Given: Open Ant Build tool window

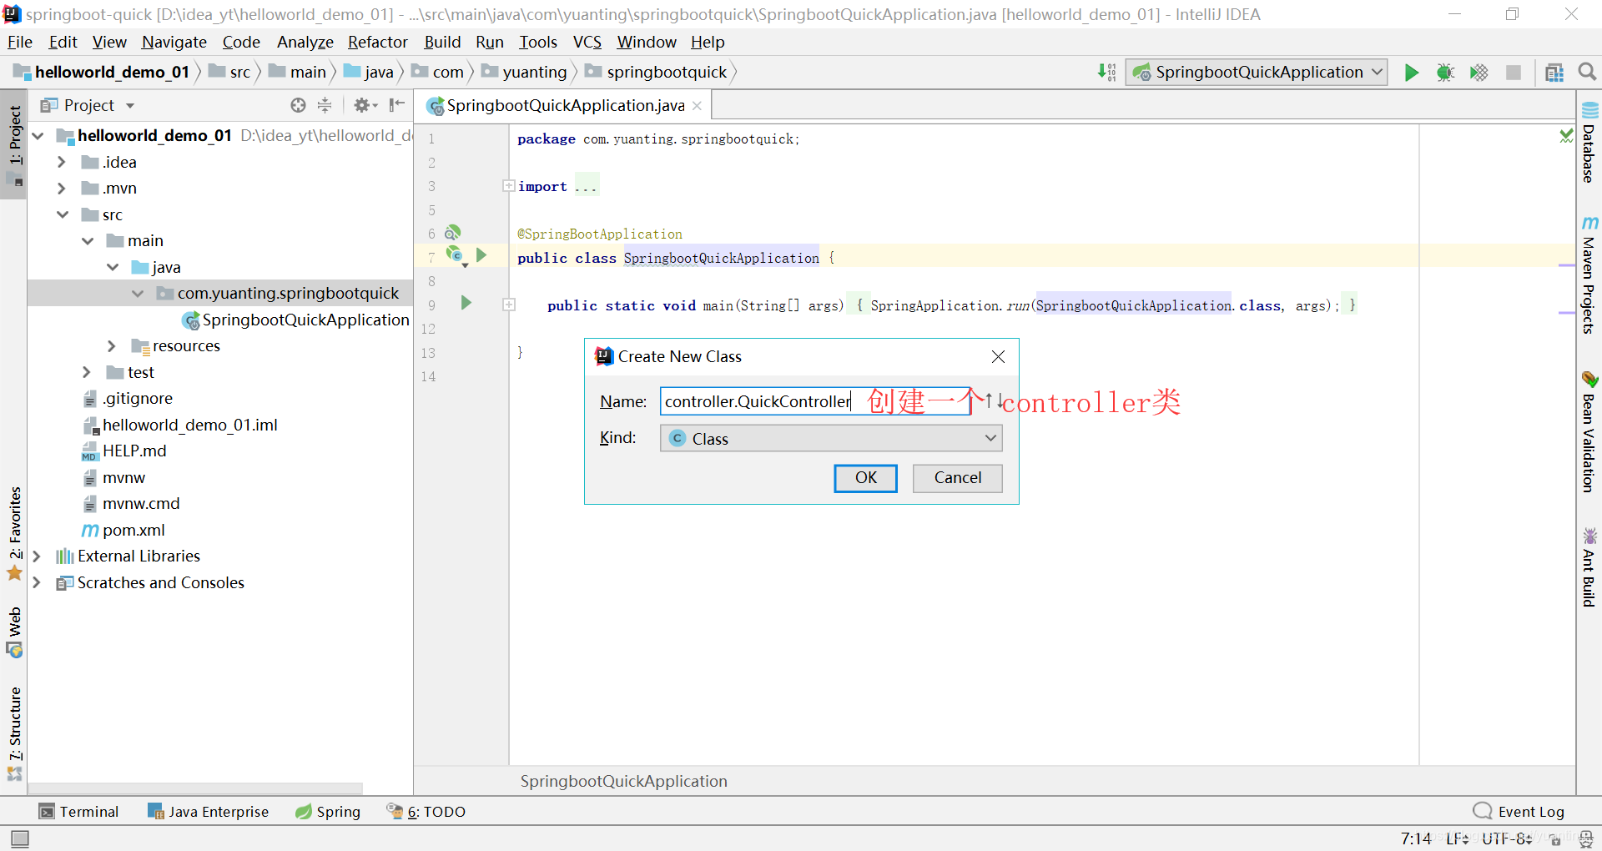Looking at the screenshot, I should [x=1589, y=567].
